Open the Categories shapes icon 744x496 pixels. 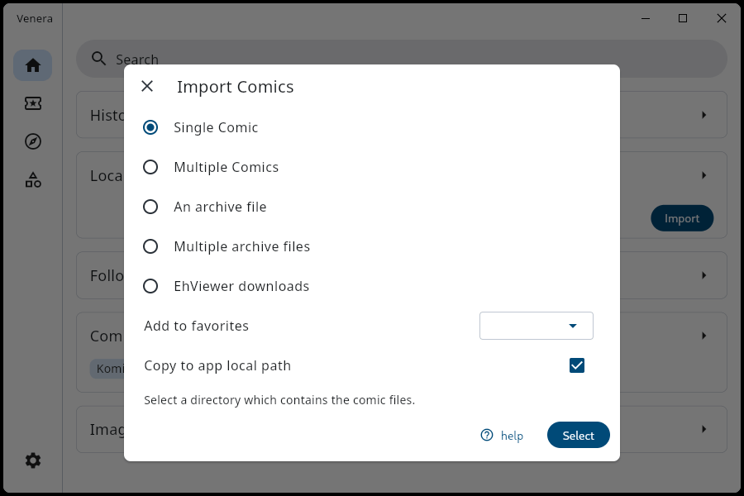(33, 179)
